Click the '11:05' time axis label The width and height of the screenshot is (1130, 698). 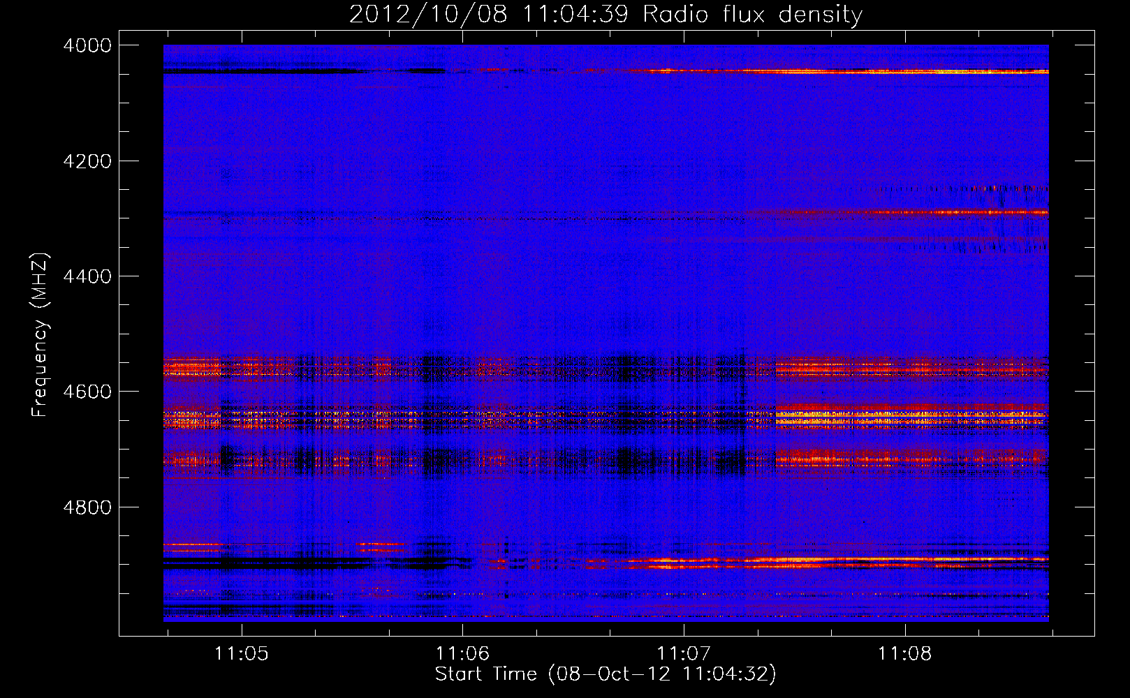[241, 653]
